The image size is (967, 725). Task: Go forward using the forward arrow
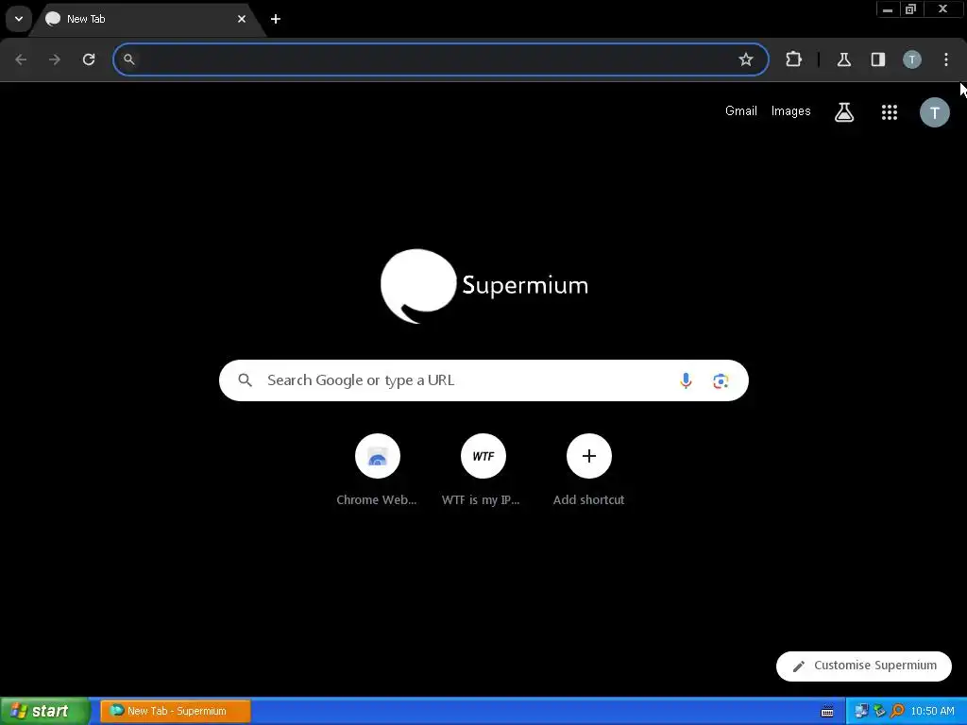point(55,59)
